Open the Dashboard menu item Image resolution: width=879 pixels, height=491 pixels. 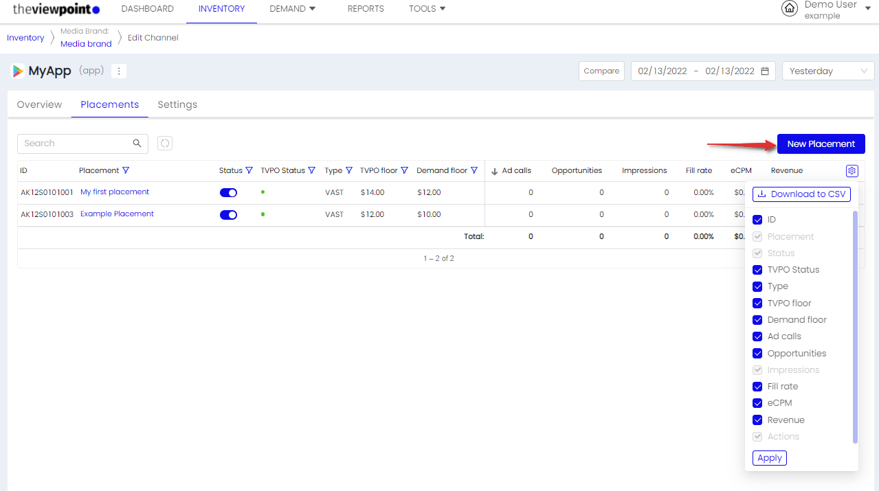point(147,9)
